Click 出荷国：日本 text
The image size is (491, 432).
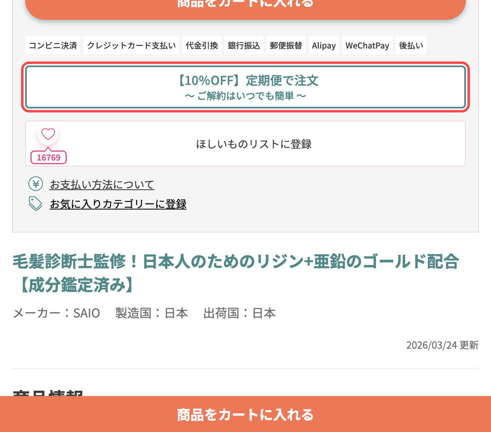239,313
